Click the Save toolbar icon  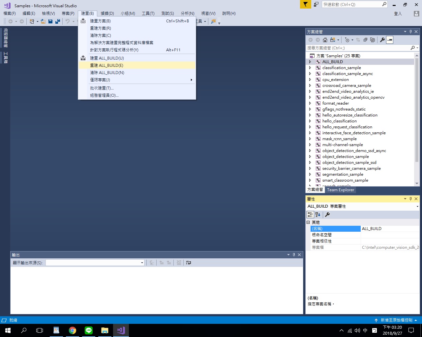coord(50,21)
